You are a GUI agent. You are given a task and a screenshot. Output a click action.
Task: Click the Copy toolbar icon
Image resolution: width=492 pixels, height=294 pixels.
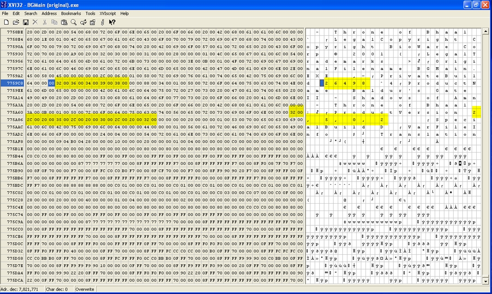[x=54, y=22]
